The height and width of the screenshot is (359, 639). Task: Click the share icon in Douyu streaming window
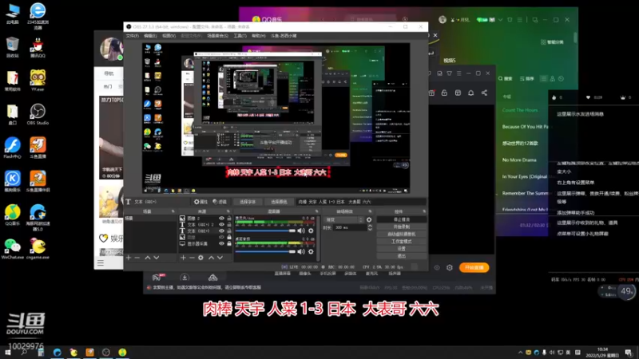[x=484, y=93]
